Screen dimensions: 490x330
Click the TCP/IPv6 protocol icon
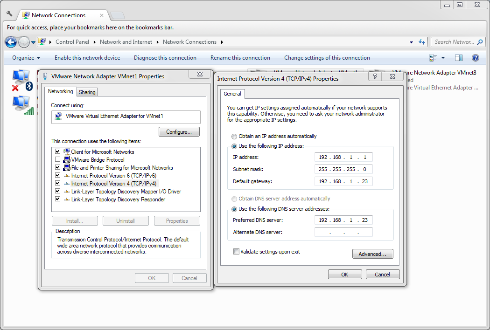pos(67,176)
